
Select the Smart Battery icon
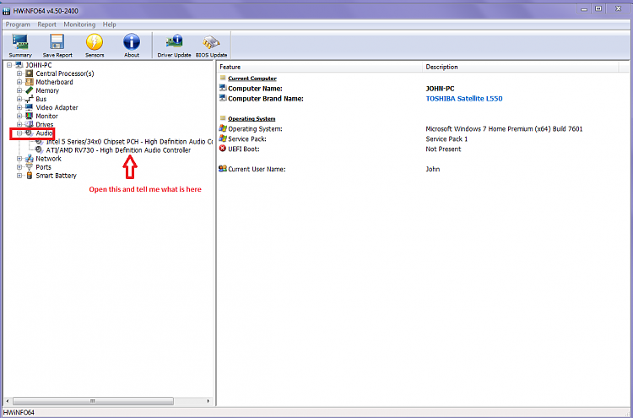[x=29, y=176]
